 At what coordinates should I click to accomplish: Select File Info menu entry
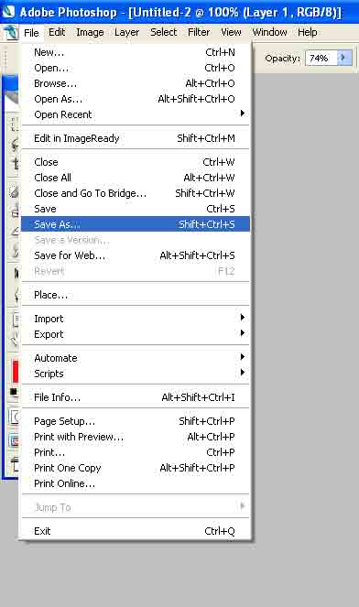coord(136,397)
